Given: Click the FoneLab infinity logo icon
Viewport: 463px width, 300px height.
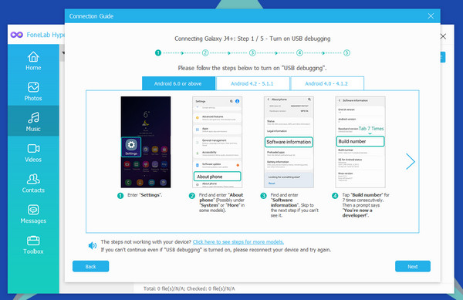Looking at the screenshot, I should coord(16,35).
